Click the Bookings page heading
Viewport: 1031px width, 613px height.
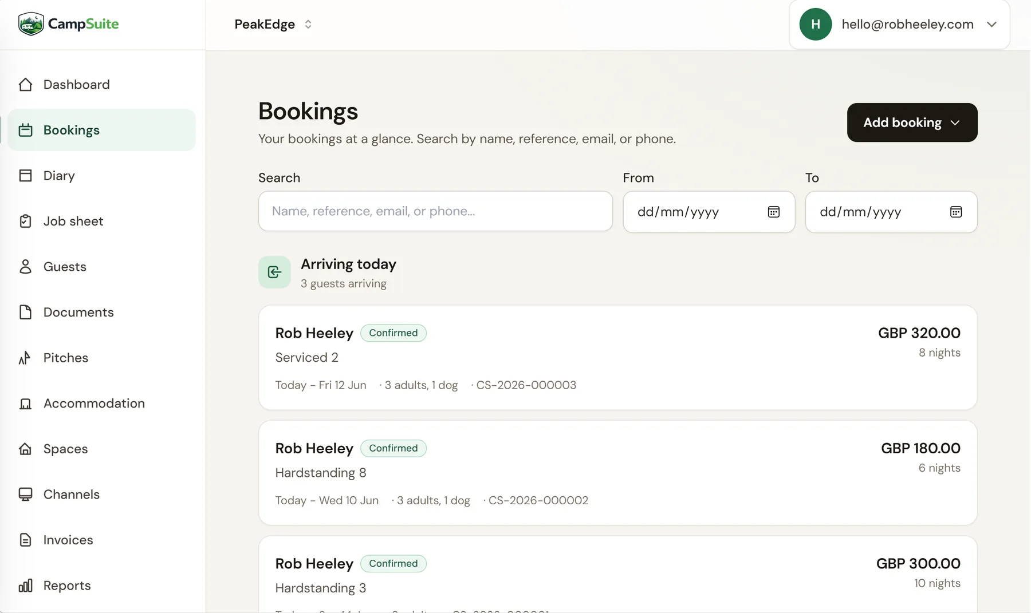(308, 112)
